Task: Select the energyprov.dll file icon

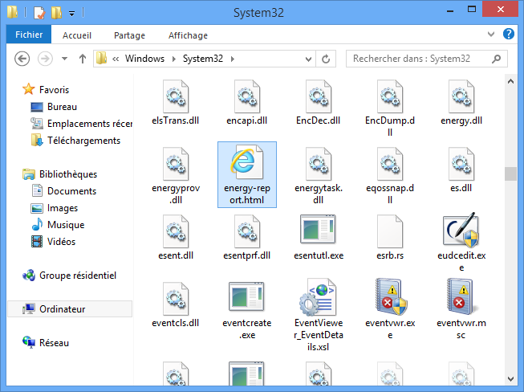Action: 176,164
